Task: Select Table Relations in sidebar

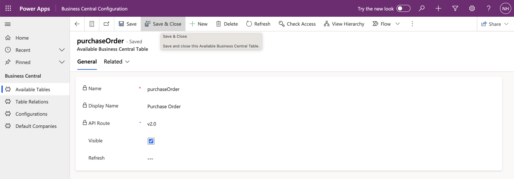Action: (32, 102)
